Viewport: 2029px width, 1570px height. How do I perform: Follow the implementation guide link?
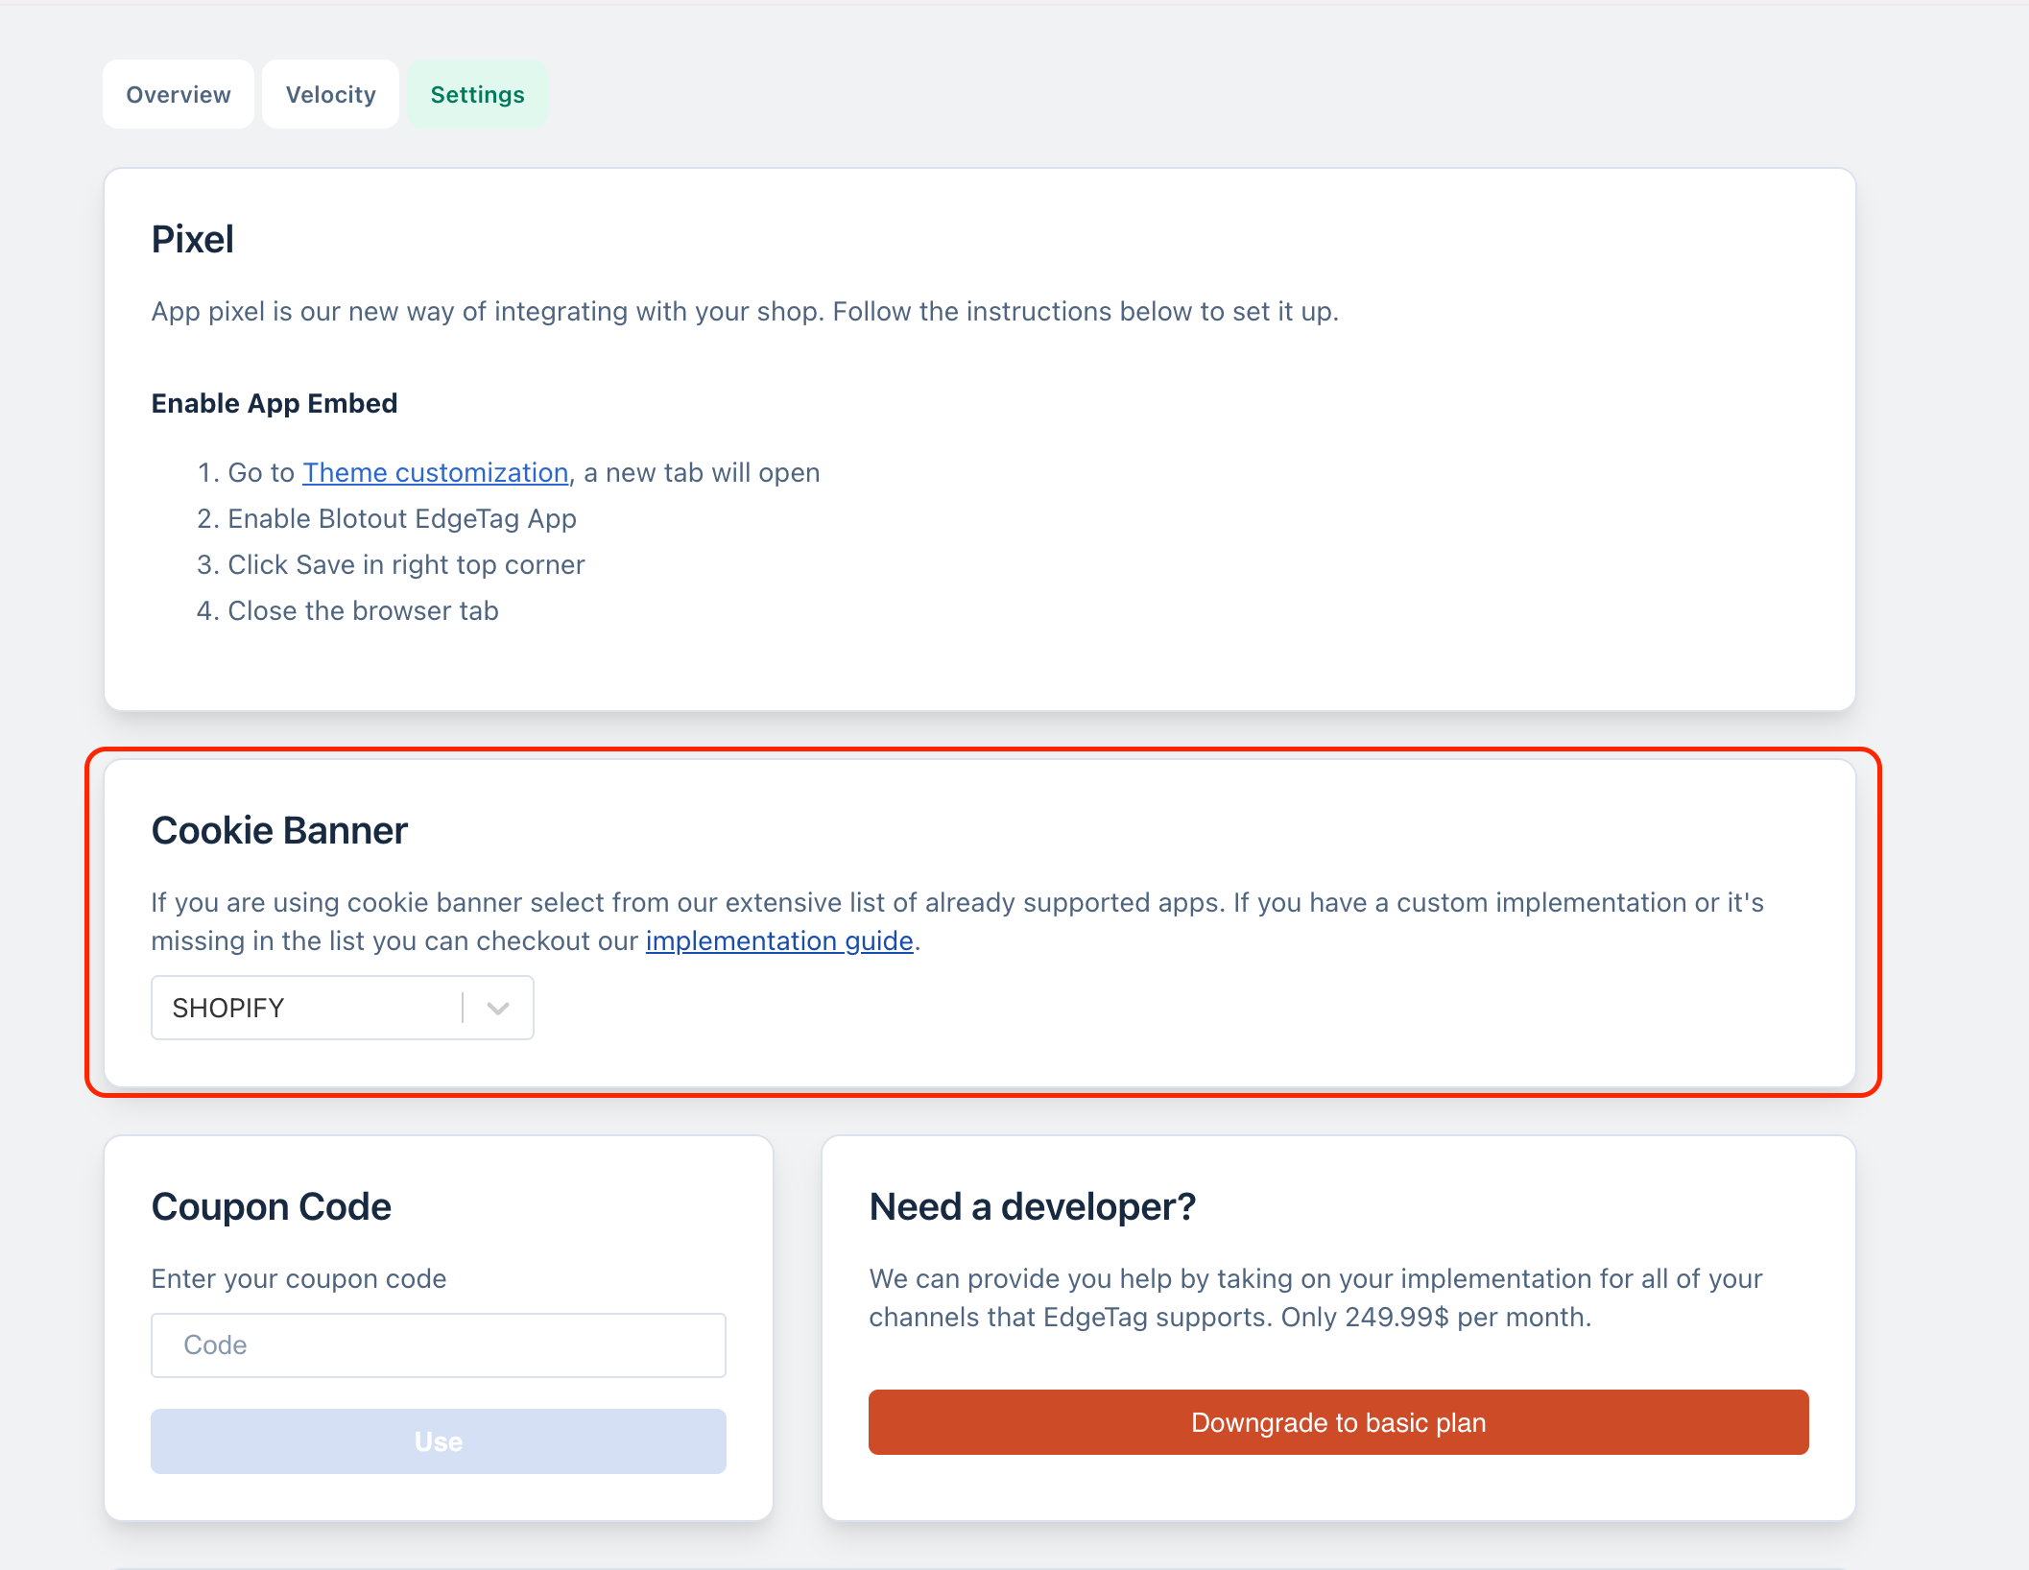(x=778, y=940)
